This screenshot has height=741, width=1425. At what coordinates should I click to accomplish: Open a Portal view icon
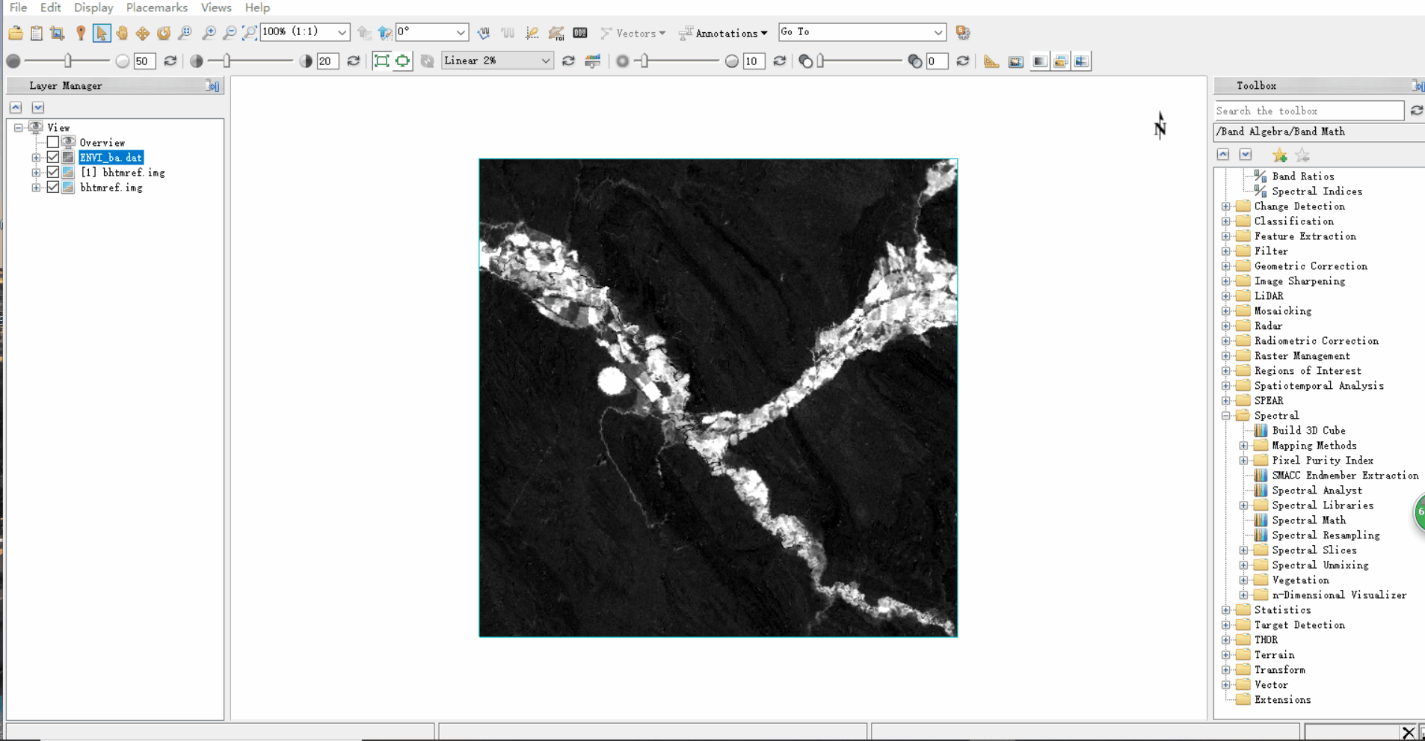tap(1015, 61)
